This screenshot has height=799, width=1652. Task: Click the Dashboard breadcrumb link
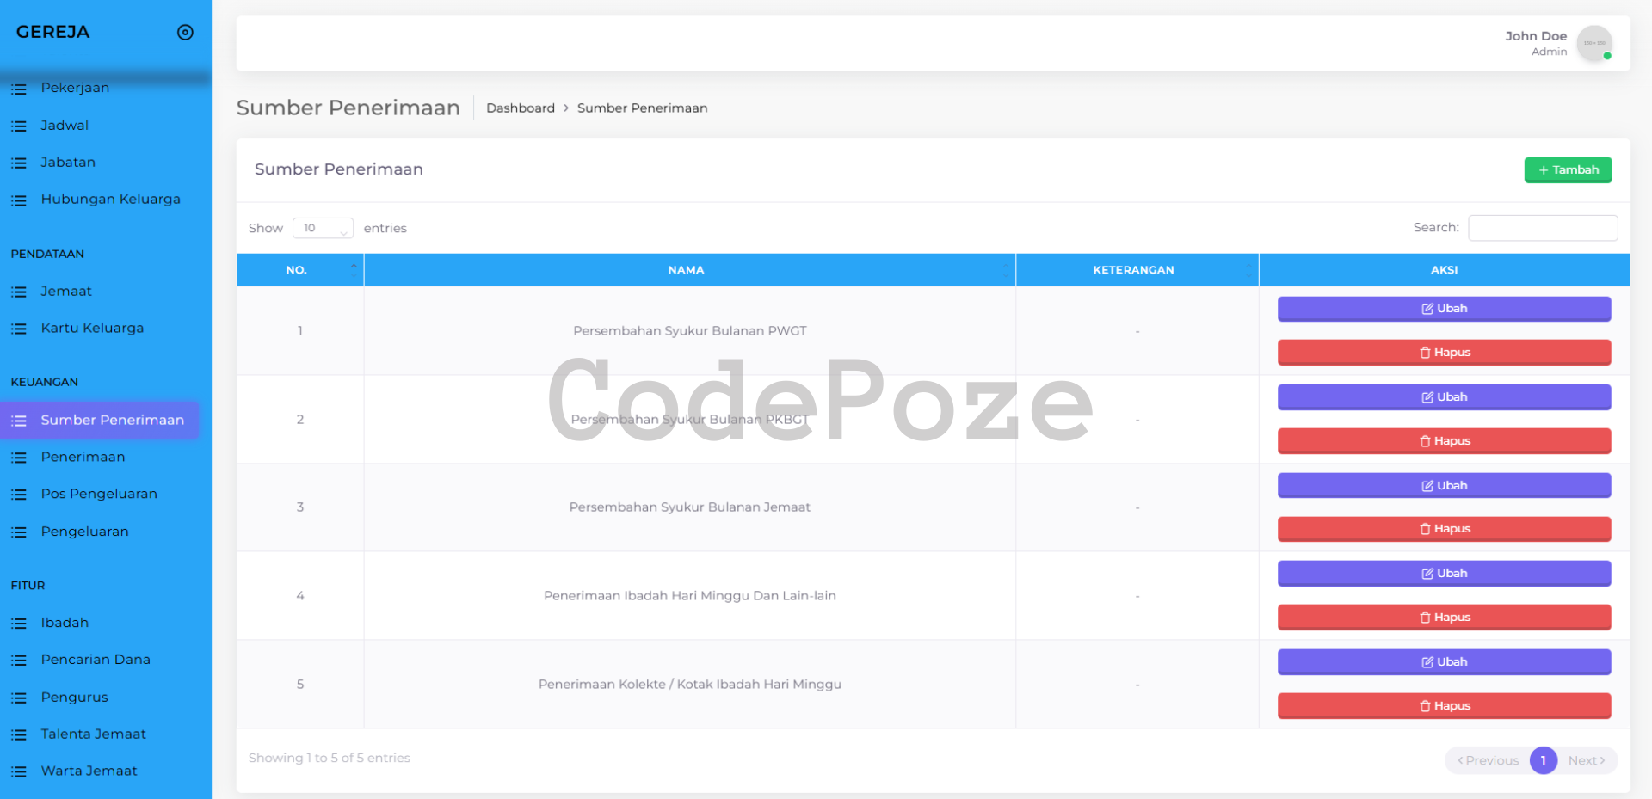(520, 108)
